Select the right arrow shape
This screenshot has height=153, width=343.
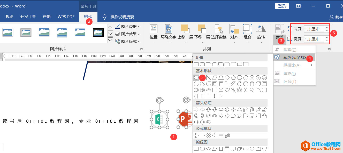pos(196,109)
